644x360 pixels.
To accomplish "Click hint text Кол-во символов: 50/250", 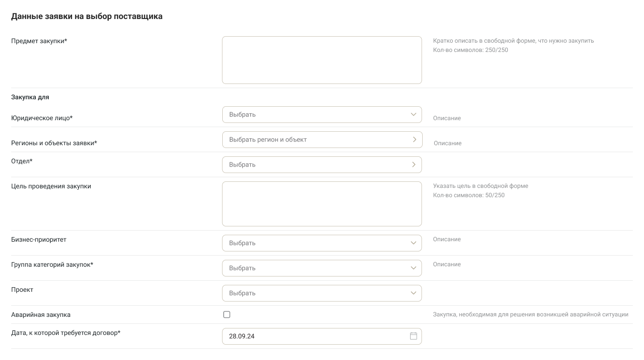I will click(469, 195).
